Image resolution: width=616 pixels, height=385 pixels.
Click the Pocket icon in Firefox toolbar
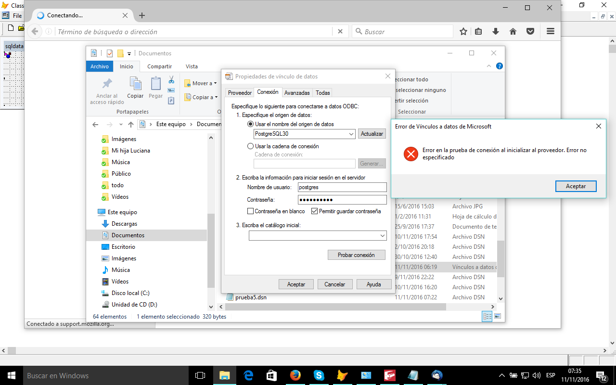[530, 32]
